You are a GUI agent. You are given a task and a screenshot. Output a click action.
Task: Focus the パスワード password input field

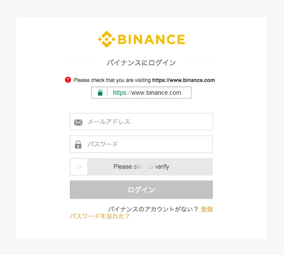(x=147, y=144)
